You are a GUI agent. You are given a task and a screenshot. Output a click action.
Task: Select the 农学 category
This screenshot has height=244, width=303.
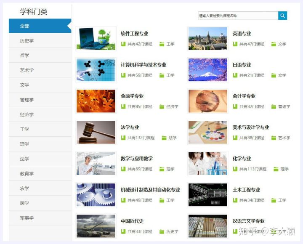[40, 188]
